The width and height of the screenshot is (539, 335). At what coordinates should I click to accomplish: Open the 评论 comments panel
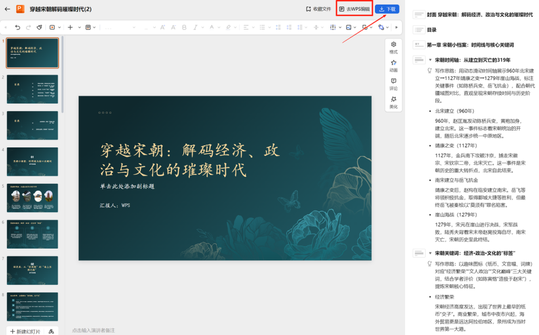coord(394,84)
